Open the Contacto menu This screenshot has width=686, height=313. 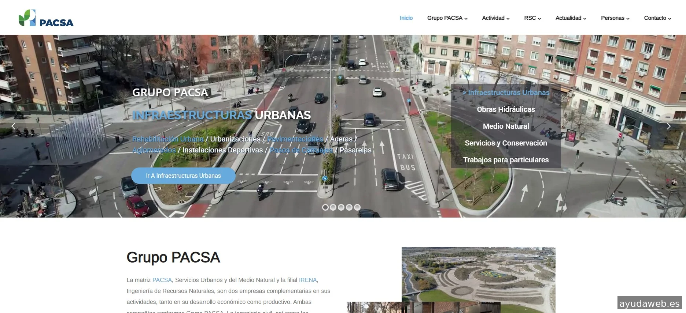coord(657,18)
